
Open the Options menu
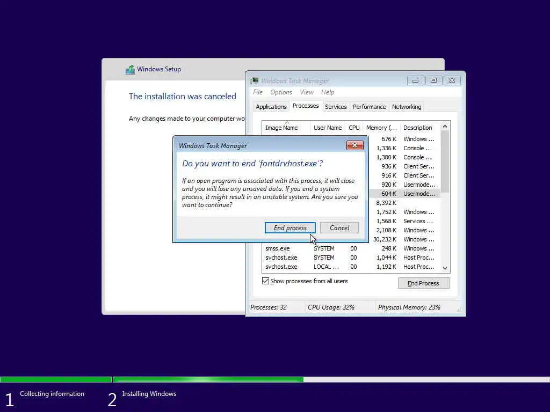[281, 92]
